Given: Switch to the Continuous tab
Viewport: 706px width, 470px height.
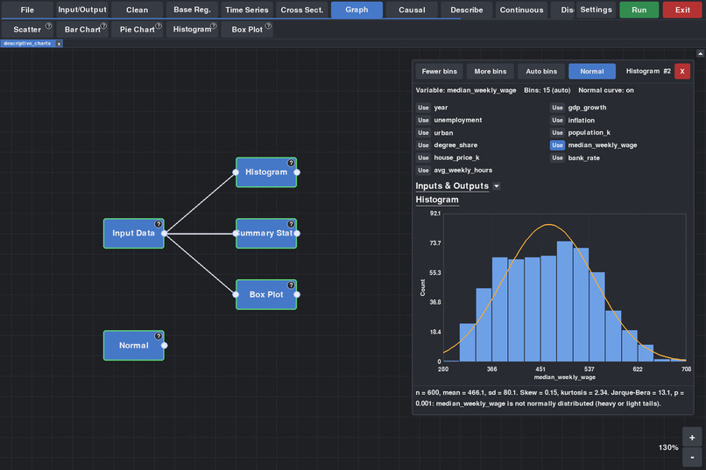Looking at the screenshot, I should pos(521,10).
